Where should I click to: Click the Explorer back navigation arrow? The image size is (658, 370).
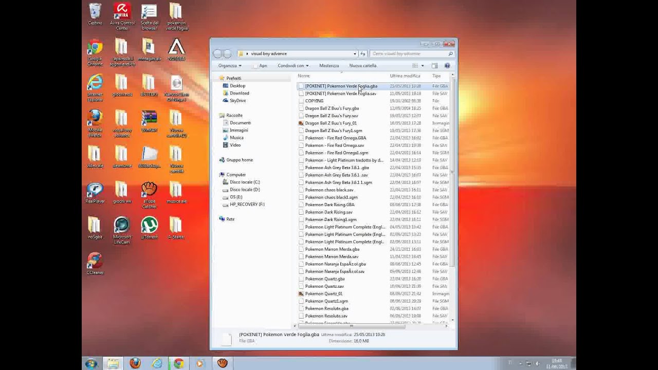pos(217,53)
